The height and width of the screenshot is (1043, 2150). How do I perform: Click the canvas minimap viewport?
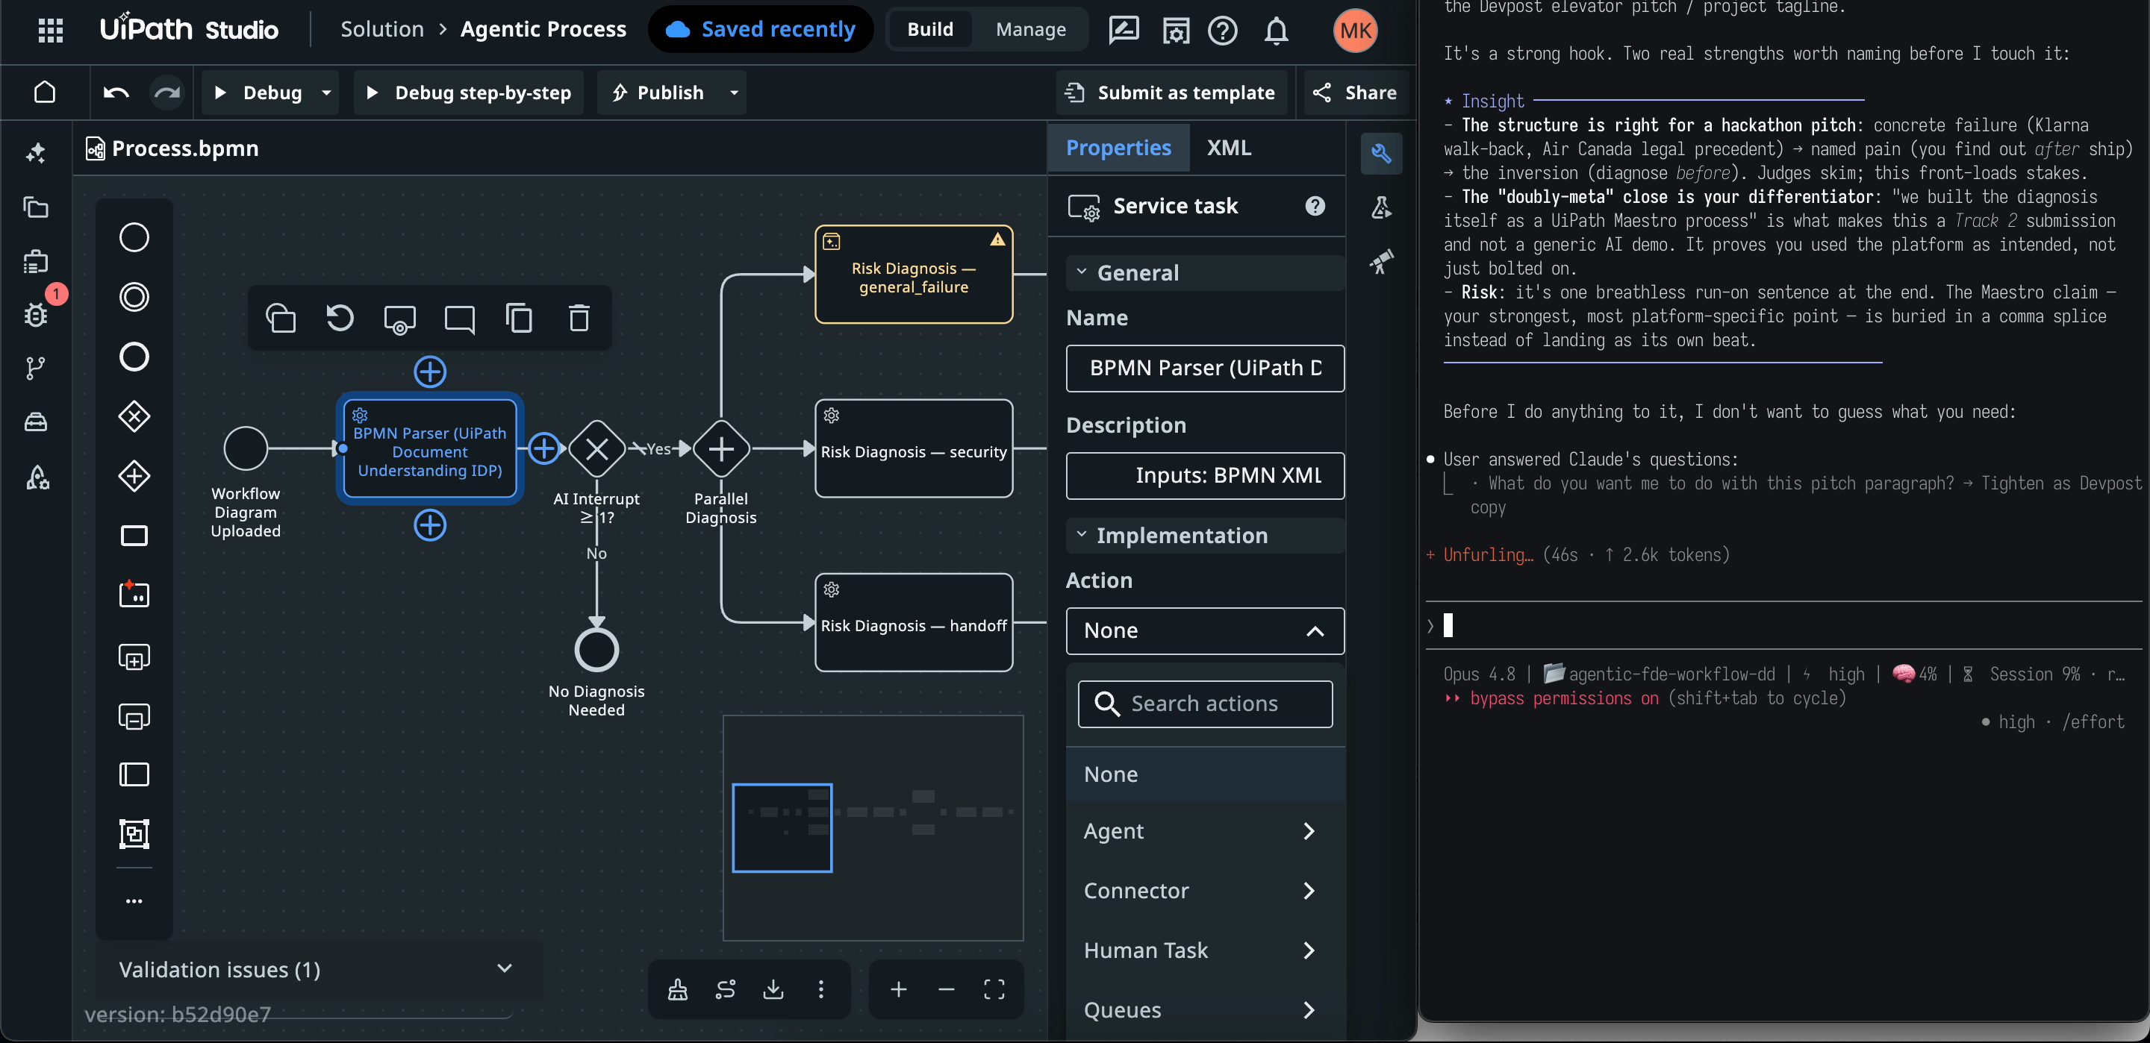782,827
